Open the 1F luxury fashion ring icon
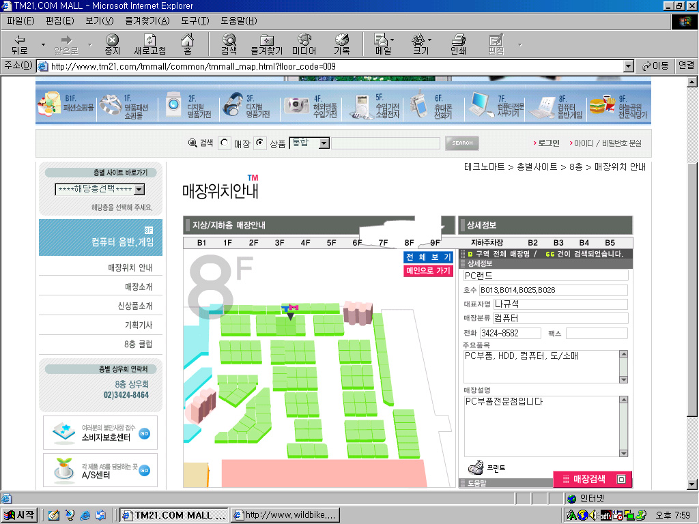This screenshot has height=524, width=699. [111, 104]
